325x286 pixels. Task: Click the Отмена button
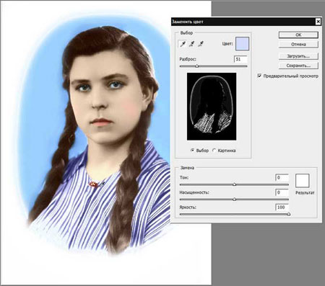click(x=298, y=45)
